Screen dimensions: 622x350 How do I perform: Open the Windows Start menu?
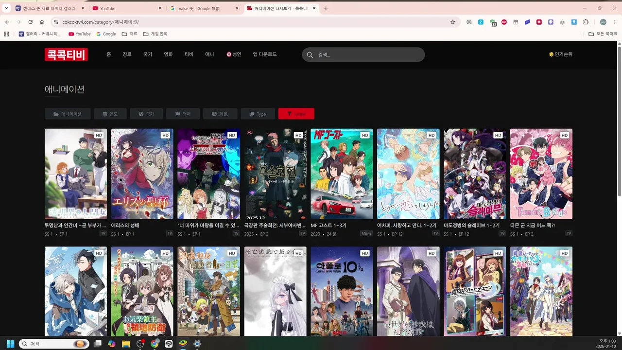tap(10, 344)
